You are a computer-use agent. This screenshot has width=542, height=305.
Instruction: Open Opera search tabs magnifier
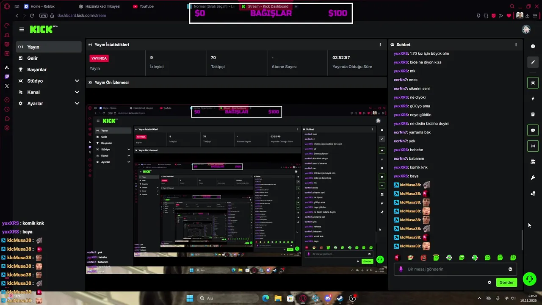512,6
